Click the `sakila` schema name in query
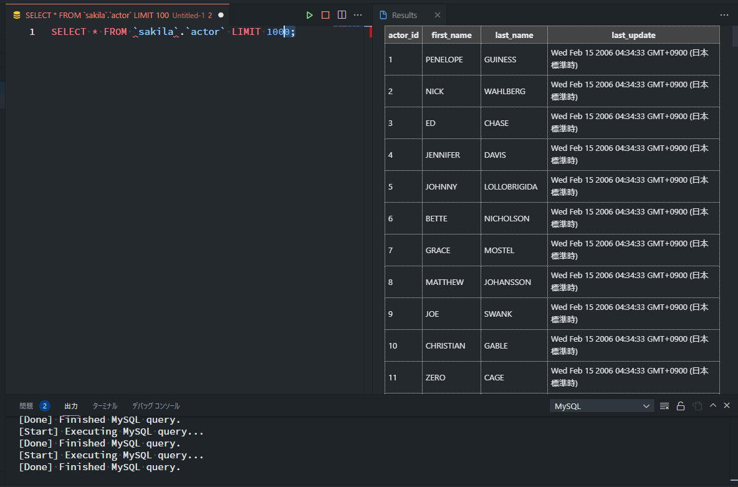Screen dimensions: 738x487 (156, 32)
